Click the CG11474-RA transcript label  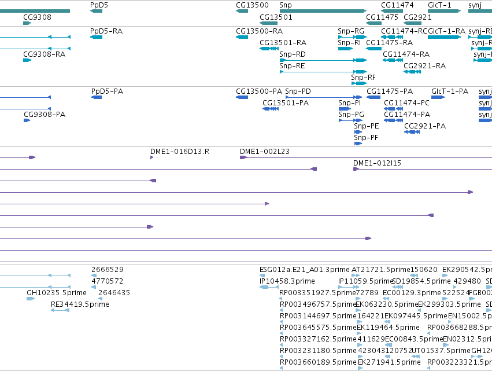tap(406, 54)
